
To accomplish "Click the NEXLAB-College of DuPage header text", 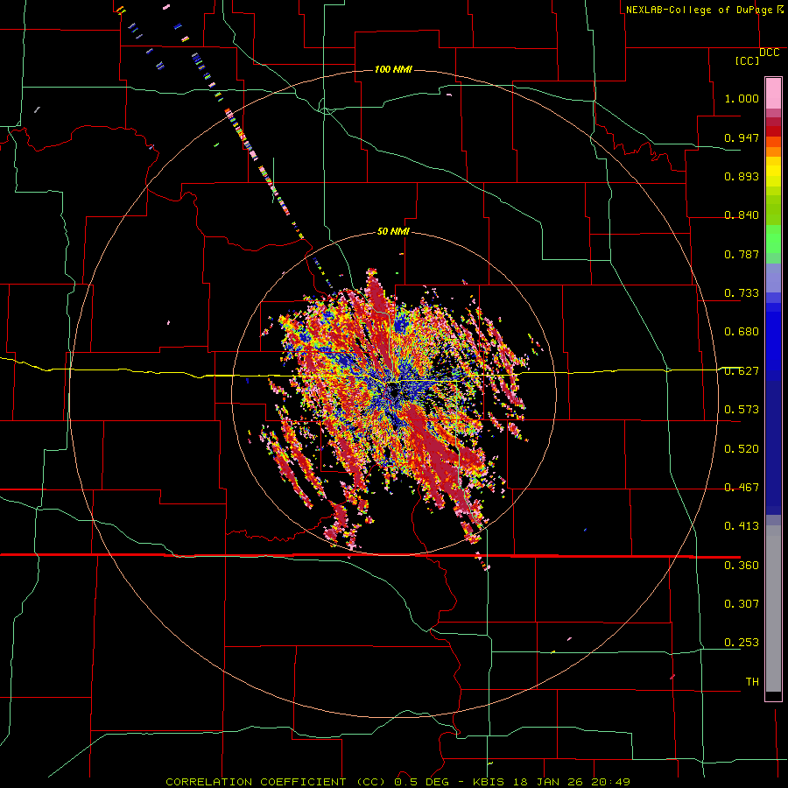I will (x=699, y=10).
